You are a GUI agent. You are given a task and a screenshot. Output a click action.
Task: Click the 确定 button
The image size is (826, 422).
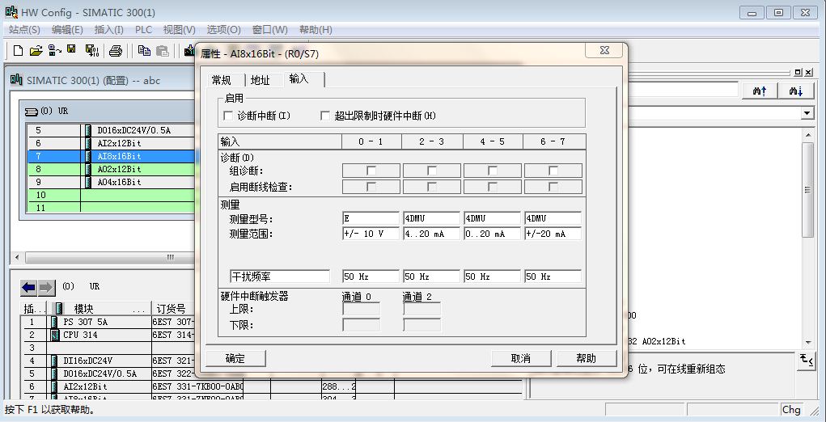click(235, 358)
